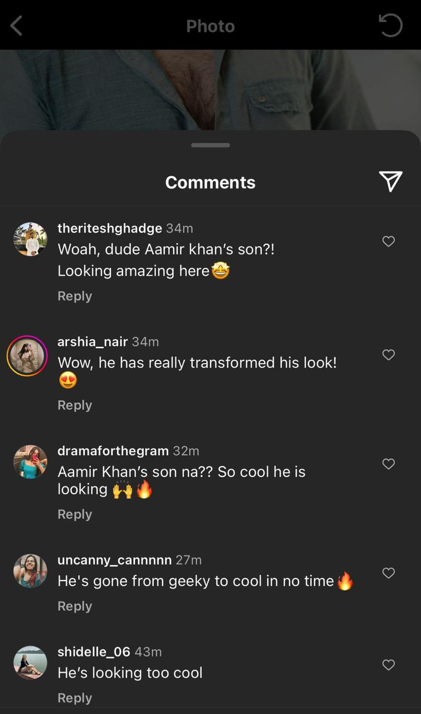Reply to theriteshghadge's comment
The height and width of the screenshot is (714, 421).
tap(74, 296)
